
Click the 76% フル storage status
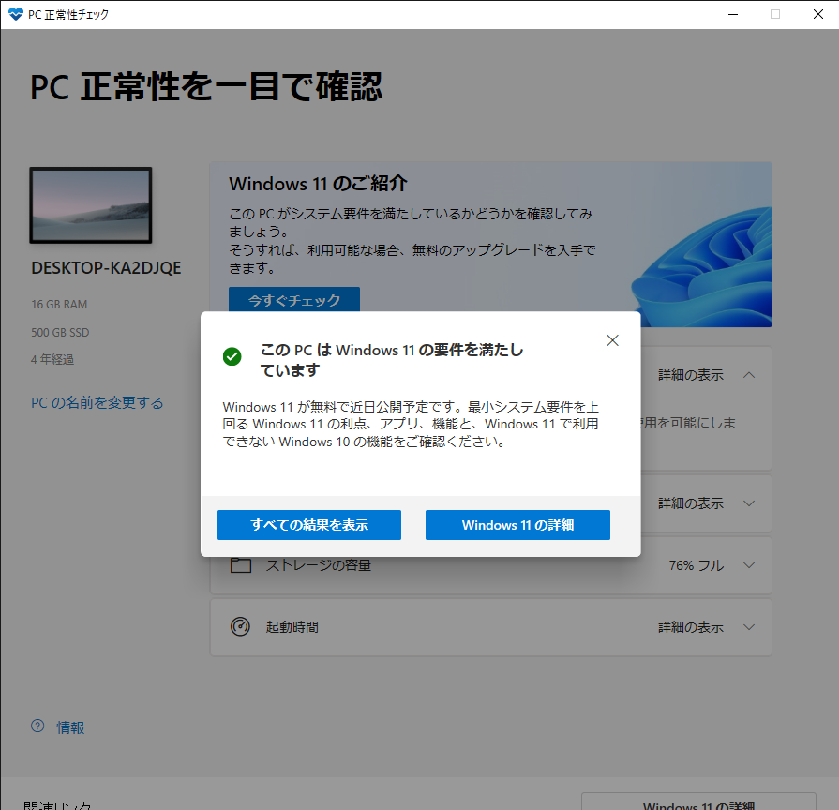[x=696, y=565]
